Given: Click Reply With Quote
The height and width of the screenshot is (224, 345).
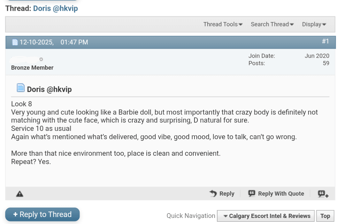Looking at the screenshot, I should pos(276,194).
